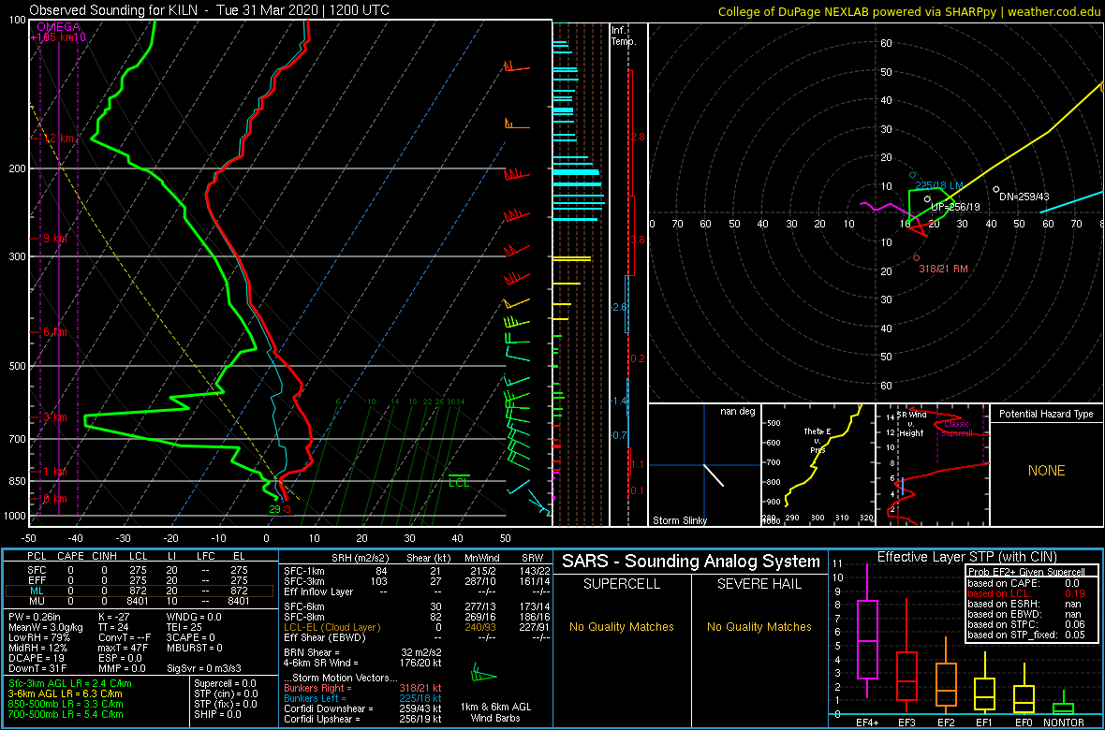Click the '9 km' height marker on skew-T
The height and width of the screenshot is (730, 1105).
pyautogui.click(x=55, y=239)
